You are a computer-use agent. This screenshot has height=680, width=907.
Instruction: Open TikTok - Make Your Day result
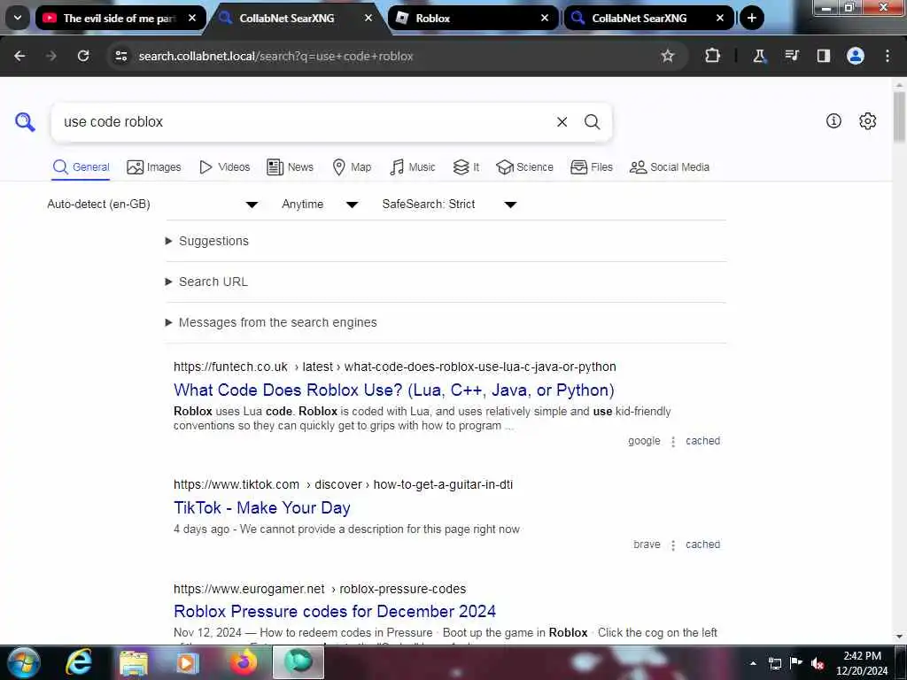point(262,507)
